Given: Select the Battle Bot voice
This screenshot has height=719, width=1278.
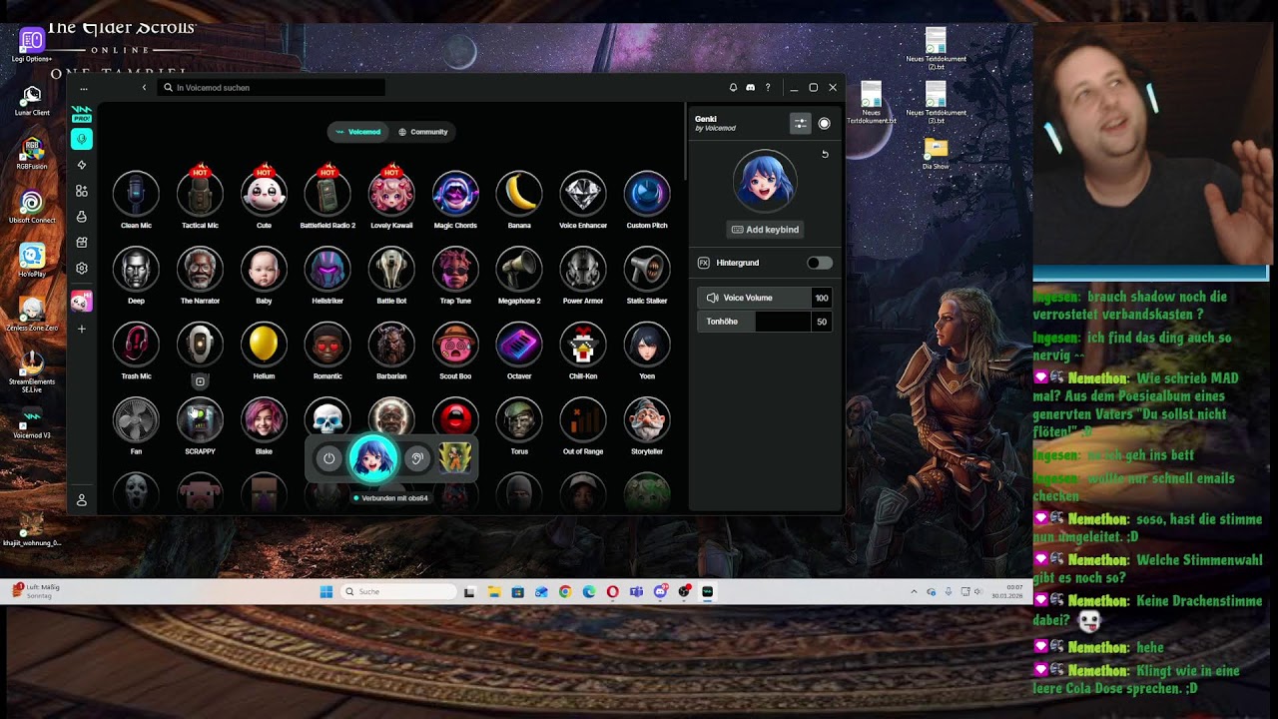Looking at the screenshot, I should (x=391, y=269).
